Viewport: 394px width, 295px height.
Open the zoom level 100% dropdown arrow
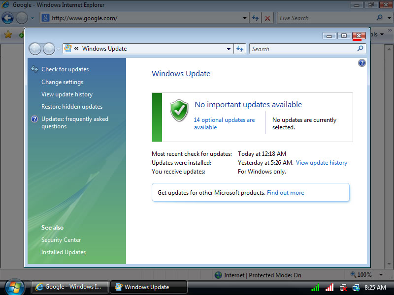381,275
